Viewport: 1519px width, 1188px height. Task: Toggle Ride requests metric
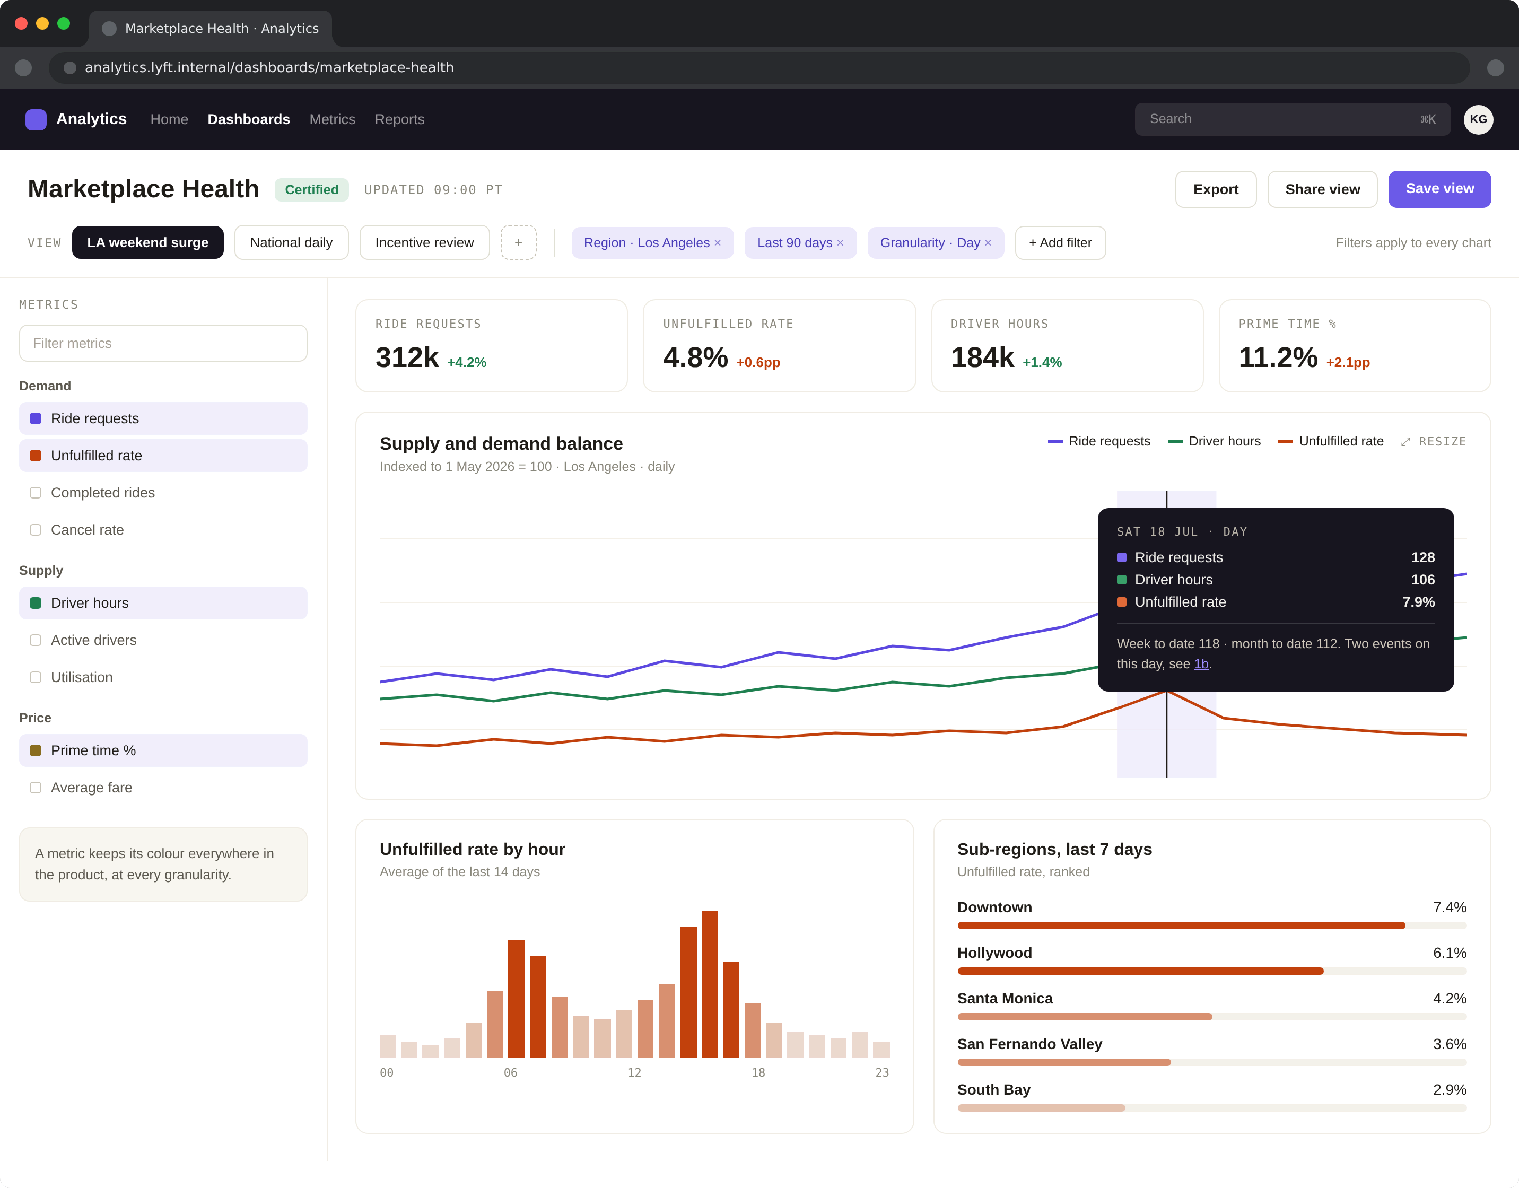163,418
